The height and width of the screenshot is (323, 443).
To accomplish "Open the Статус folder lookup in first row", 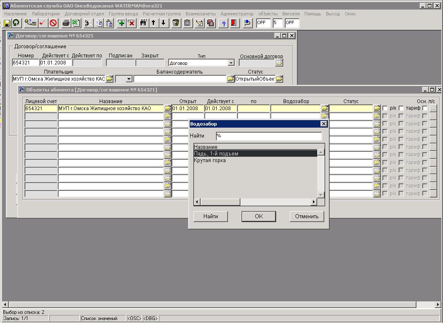I will tap(377, 108).
